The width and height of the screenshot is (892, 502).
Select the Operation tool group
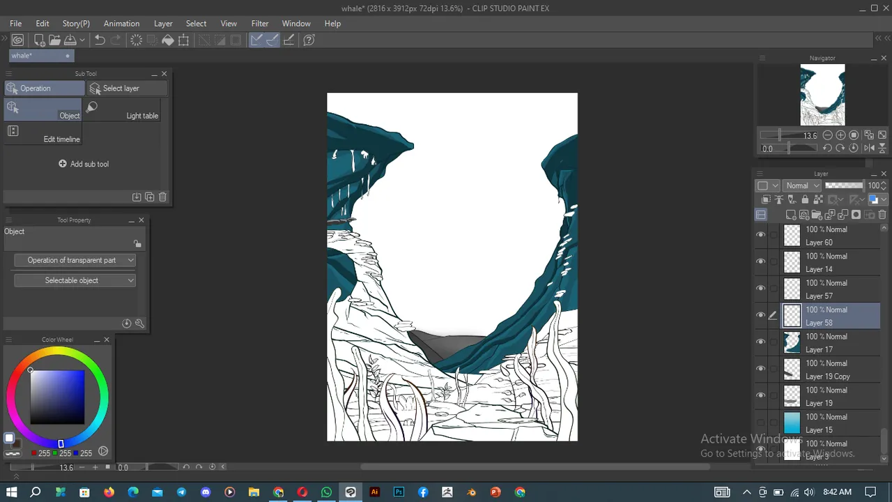click(x=45, y=89)
